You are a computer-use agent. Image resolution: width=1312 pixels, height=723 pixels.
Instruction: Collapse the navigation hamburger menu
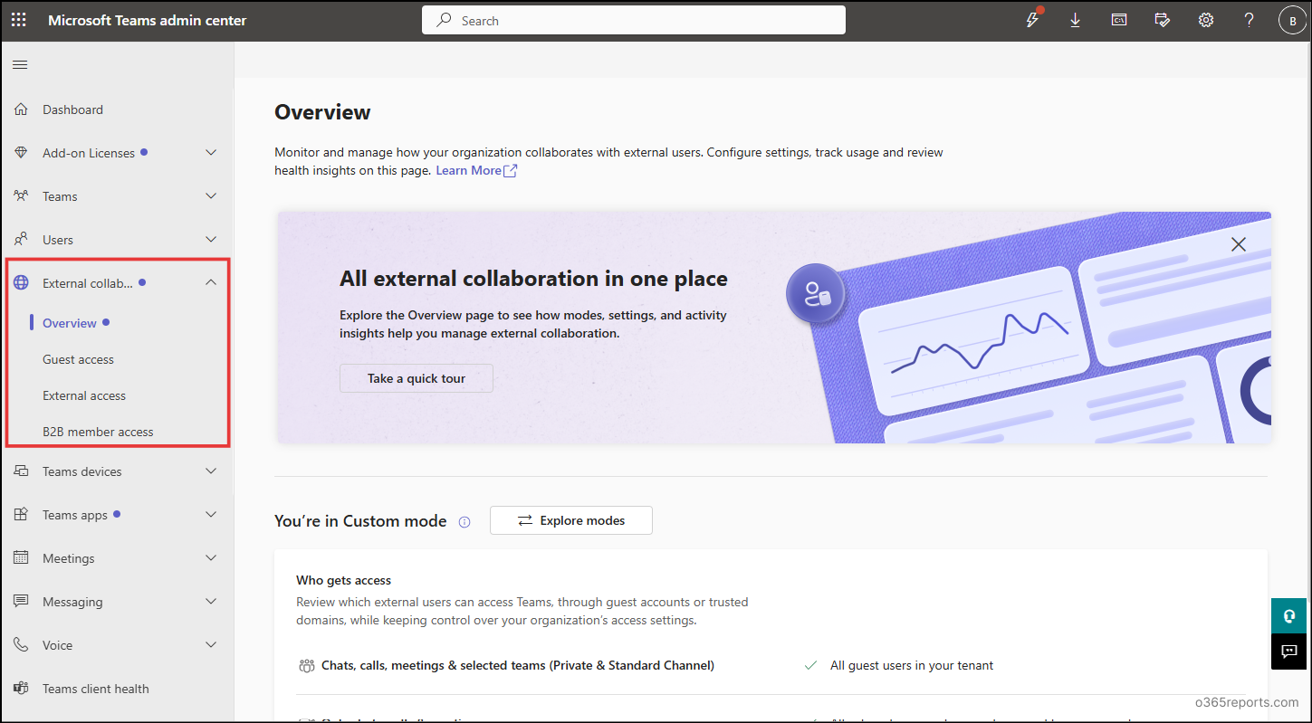click(20, 64)
